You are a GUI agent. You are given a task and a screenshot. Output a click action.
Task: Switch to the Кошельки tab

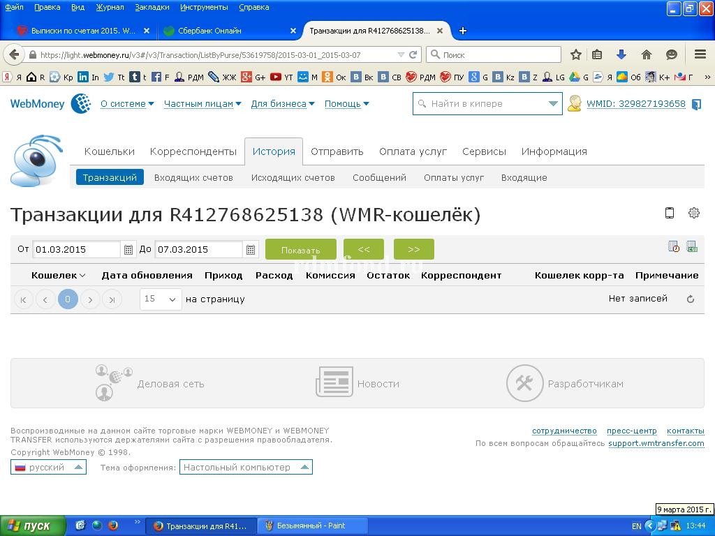(x=110, y=151)
